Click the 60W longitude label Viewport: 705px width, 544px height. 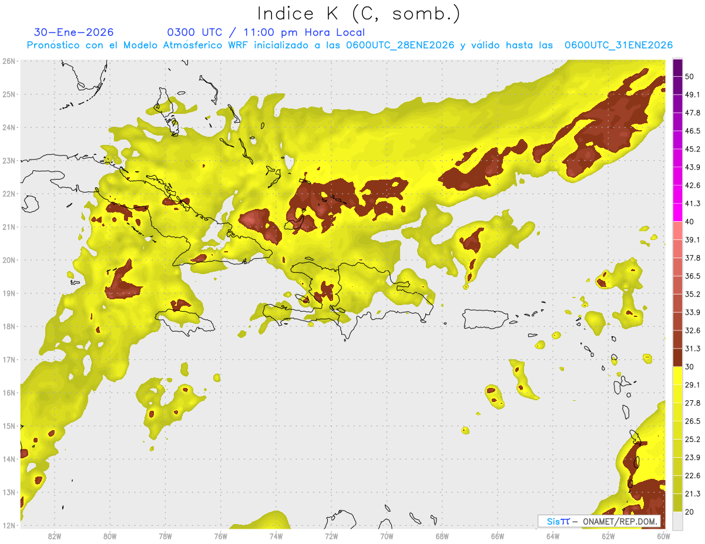664,536
